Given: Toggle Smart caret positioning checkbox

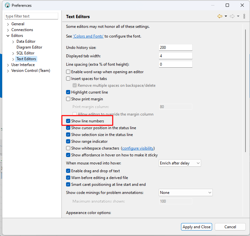Looking at the screenshot, I should pos(68,185).
